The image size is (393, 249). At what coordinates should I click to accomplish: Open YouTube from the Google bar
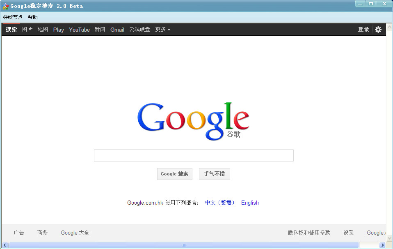click(79, 30)
